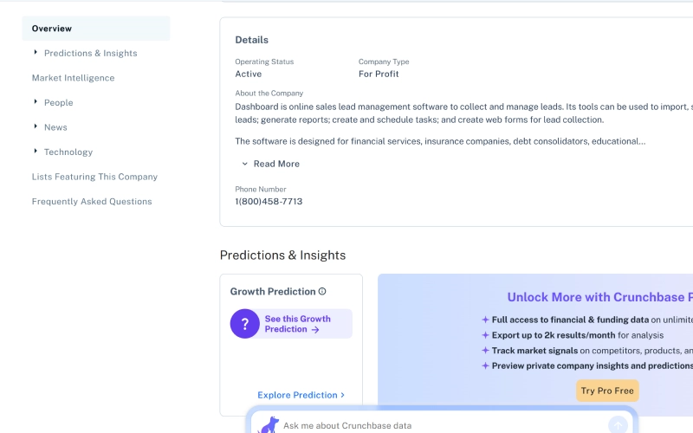Click sparkle icon beside Export up to 2k
693x433 pixels.
(x=485, y=335)
